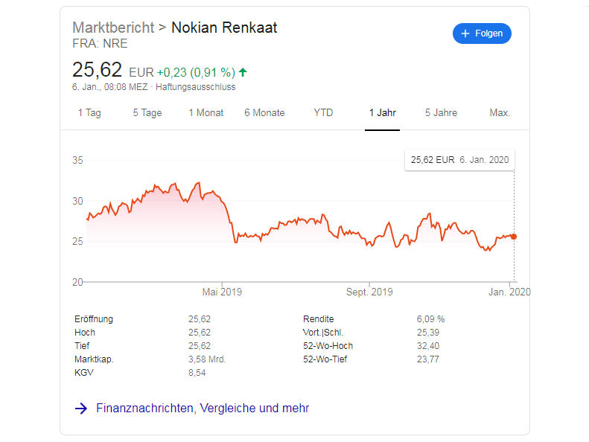Show the YTD chart range
Screen dimensions: 589x442
pos(323,112)
